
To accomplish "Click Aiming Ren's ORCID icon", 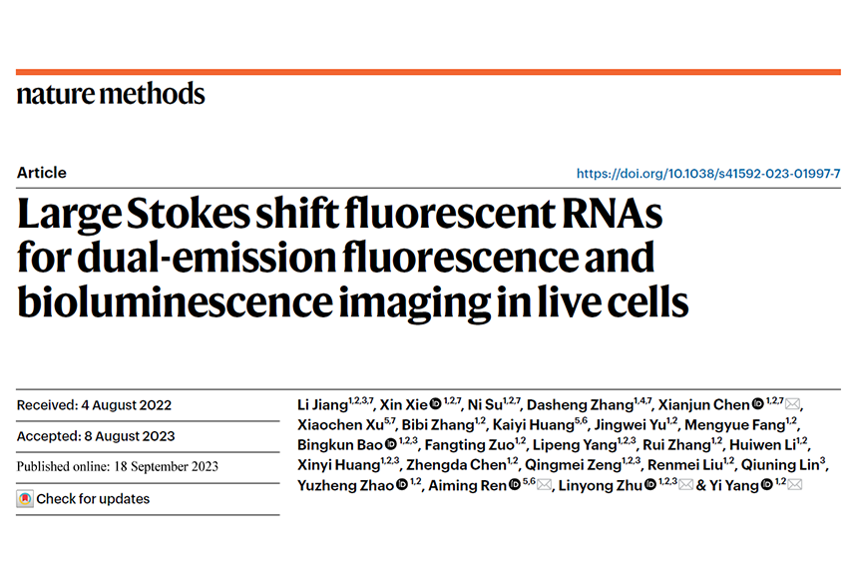I will click(514, 484).
